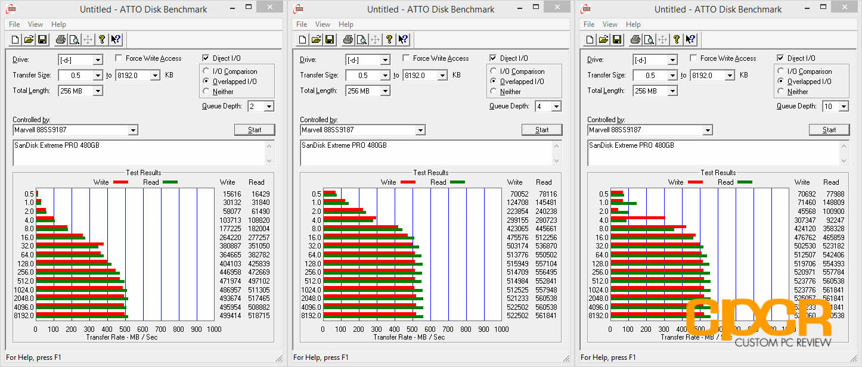Screen dimensions: 862x367
Task: Expand the Controlled by dropdown in the queue depth 2 window
Action: click(x=133, y=130)
